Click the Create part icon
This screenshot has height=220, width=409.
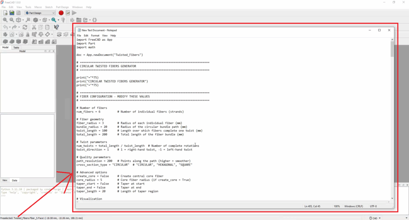pos(72,20)
